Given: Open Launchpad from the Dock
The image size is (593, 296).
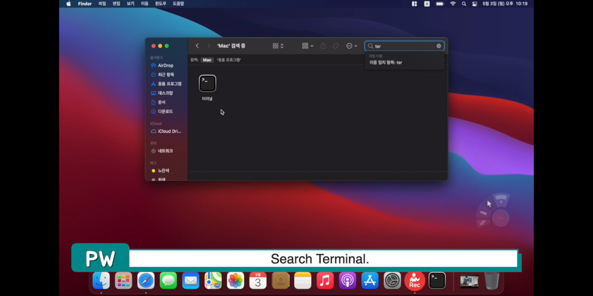Looking at the screenshot, I should (123, 280).
